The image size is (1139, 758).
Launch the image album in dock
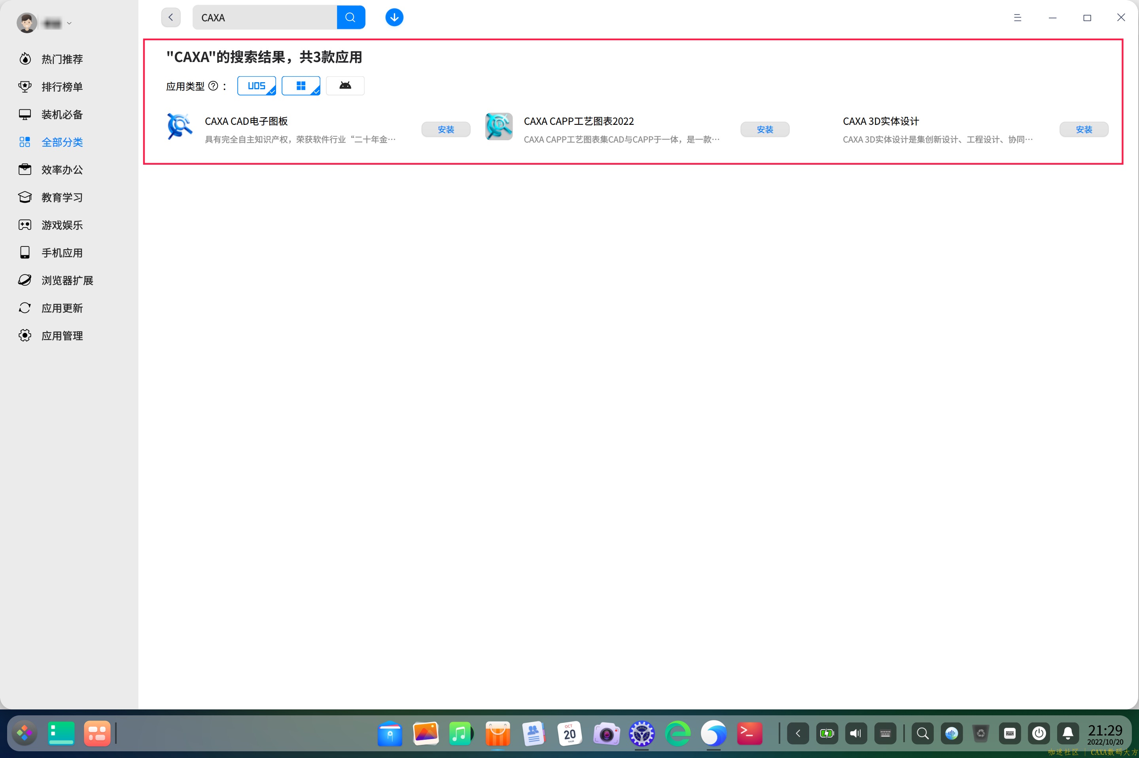click(x=426, y=734)
